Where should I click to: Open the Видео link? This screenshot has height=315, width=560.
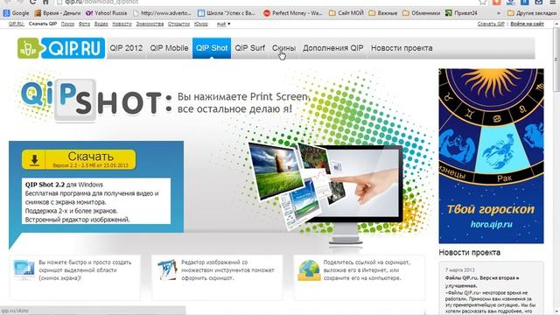coord(101,24)
